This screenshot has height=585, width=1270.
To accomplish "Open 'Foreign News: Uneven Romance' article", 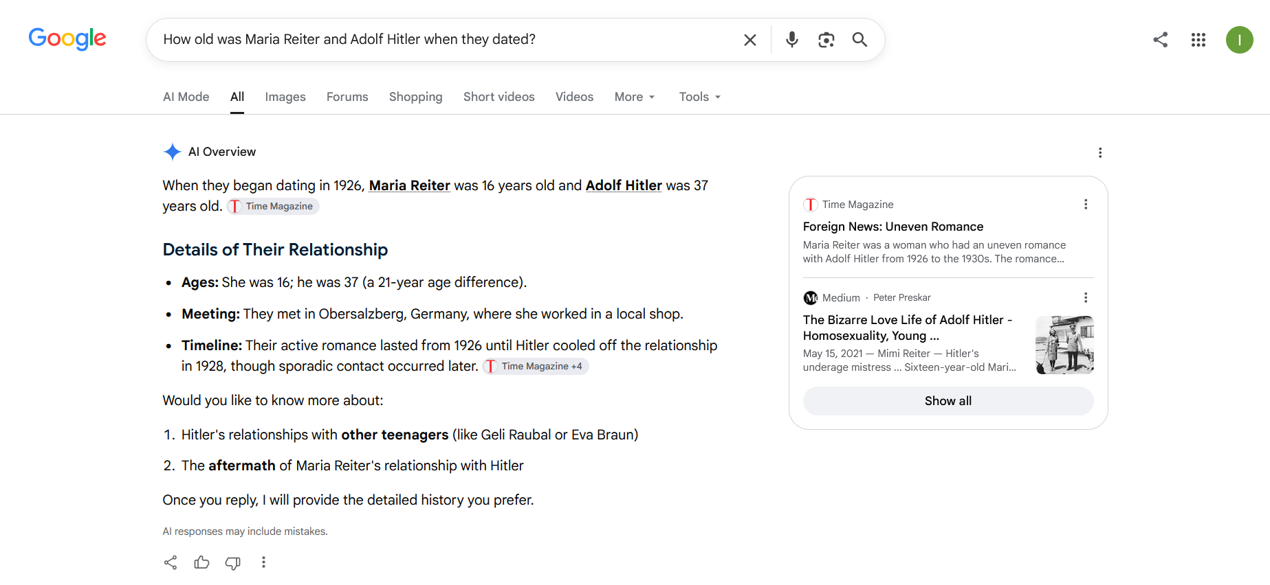I will click(893, 227).
